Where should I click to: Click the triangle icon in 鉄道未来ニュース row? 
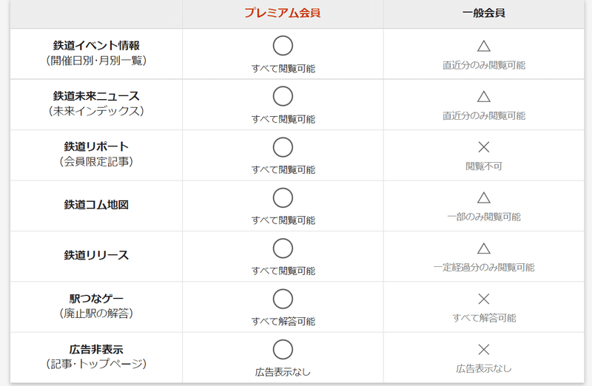click(x=484, y=97)
